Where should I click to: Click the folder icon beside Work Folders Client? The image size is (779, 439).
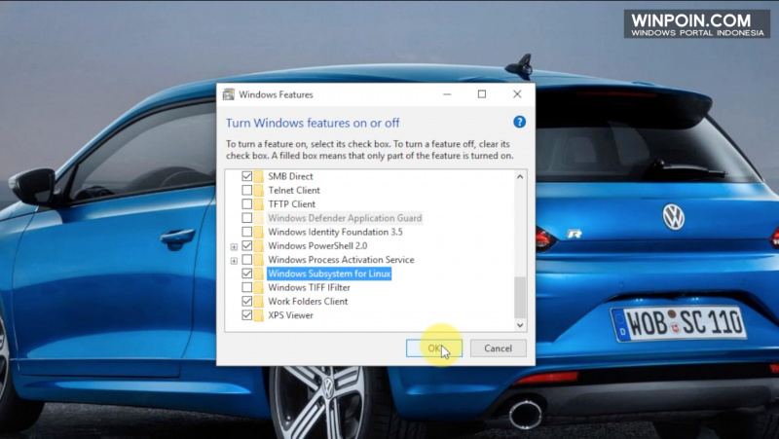pos(258,302)
